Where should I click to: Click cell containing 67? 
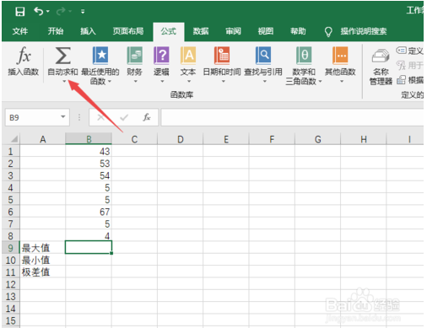(x=89, y=212)
